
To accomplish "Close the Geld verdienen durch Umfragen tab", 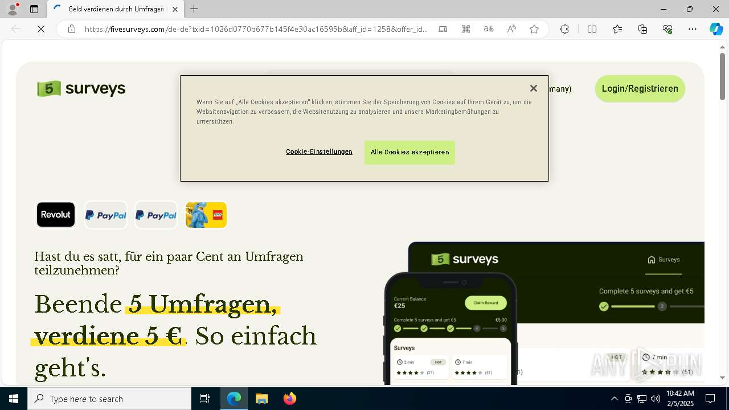I will pyautogui.click(x=175, y=9).
